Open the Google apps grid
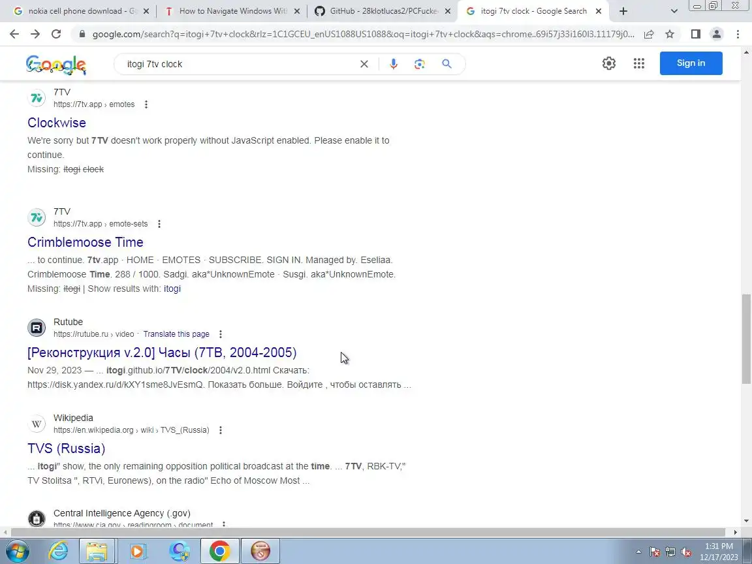This screenshot has width=752, height=564. click(639, 63)
